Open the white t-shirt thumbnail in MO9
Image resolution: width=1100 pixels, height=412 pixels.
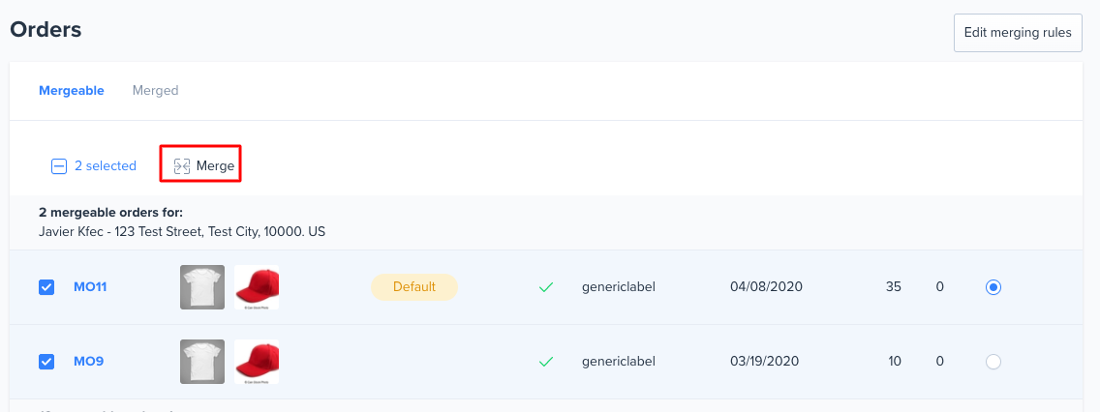[202, 362]
